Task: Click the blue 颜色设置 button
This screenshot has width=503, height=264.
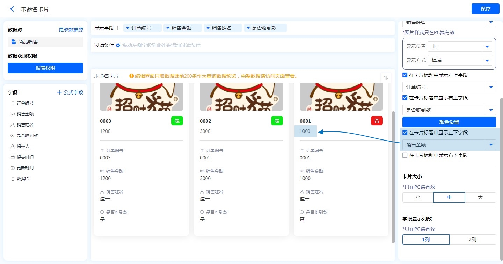Action: click(x=449, y=122)
